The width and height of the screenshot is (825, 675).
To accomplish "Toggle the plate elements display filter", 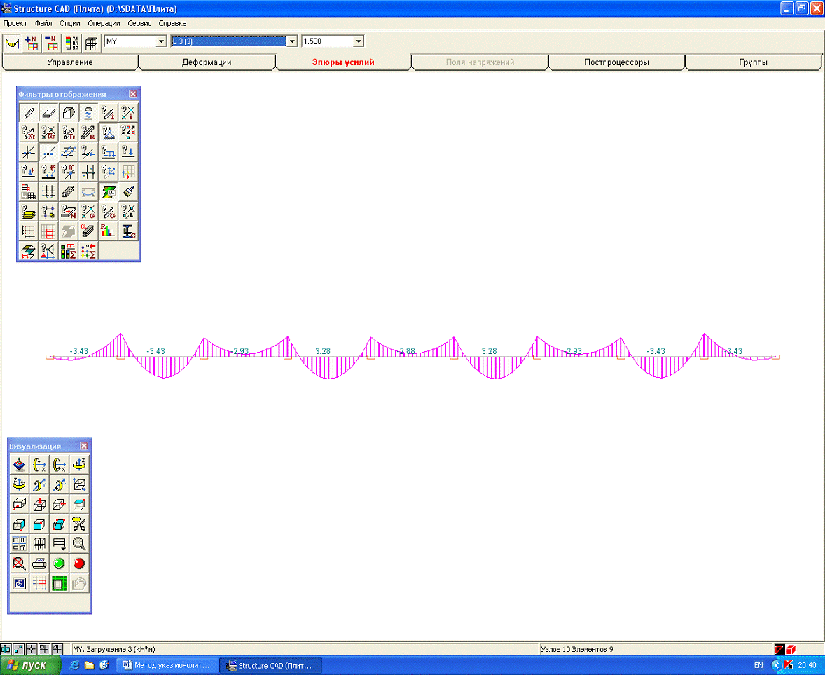I will click(x=48, y=112).
